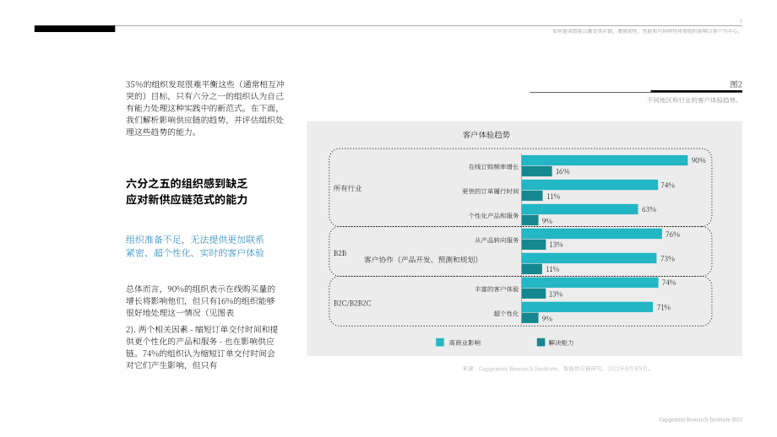The height and width of the screenshot is (437, 777).
Task: Click the paragraph starting 总体而言，90%的组织
Action: coord(200,300)
